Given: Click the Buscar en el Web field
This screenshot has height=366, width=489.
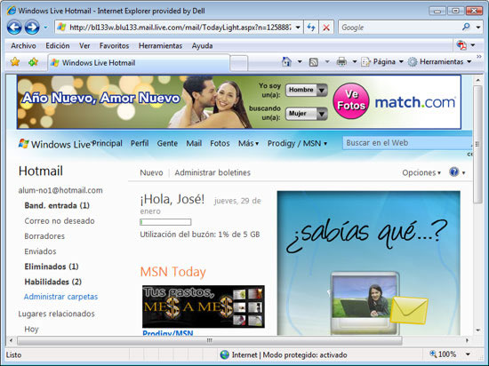Looking at the screenshot, I should click(x=406, y=143).
